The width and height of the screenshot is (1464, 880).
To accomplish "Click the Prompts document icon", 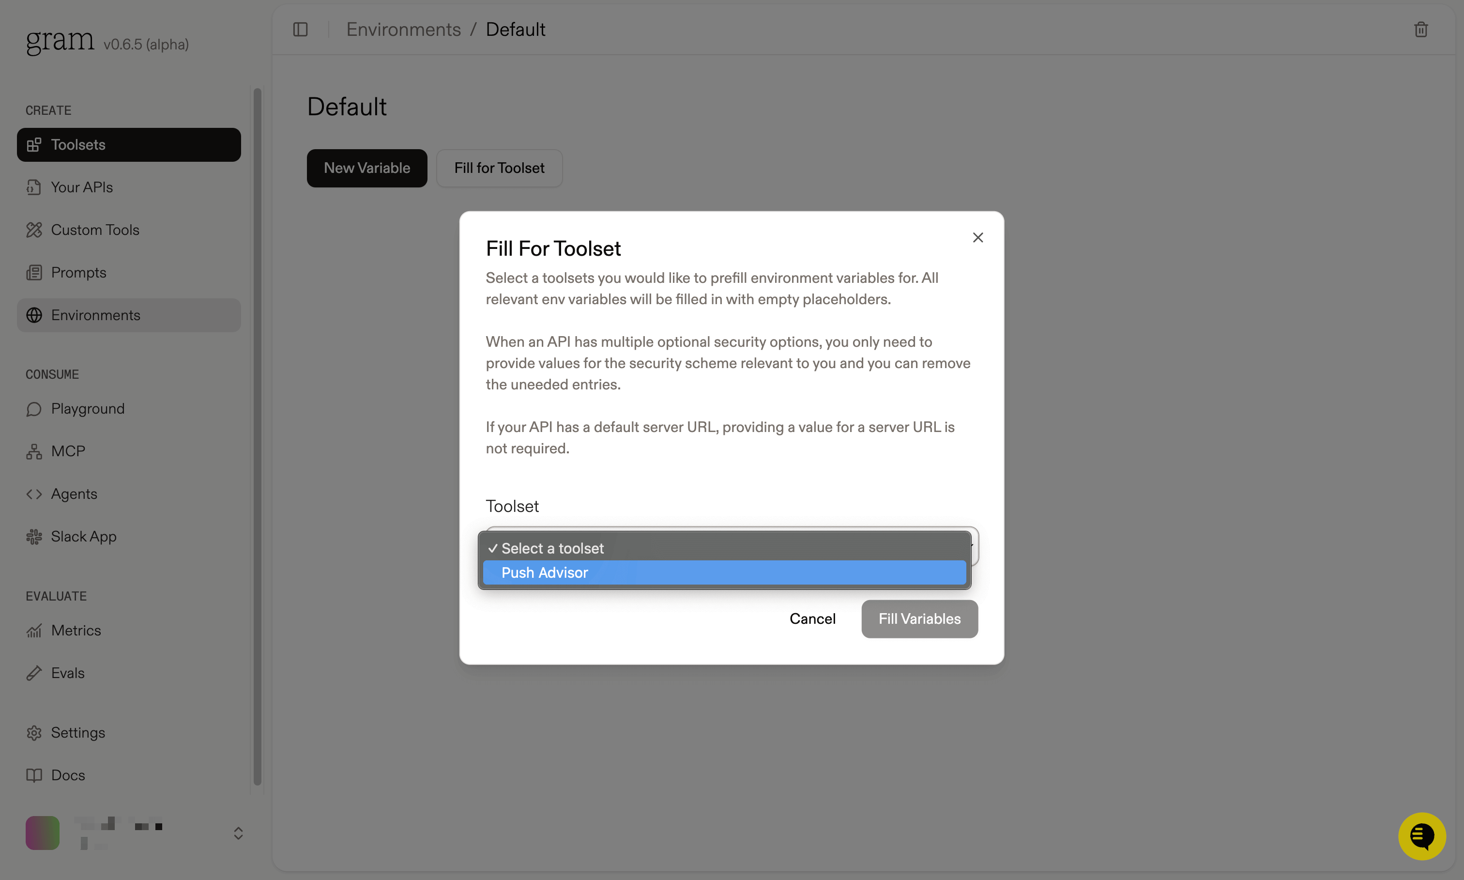I will [x=34, y=273].
